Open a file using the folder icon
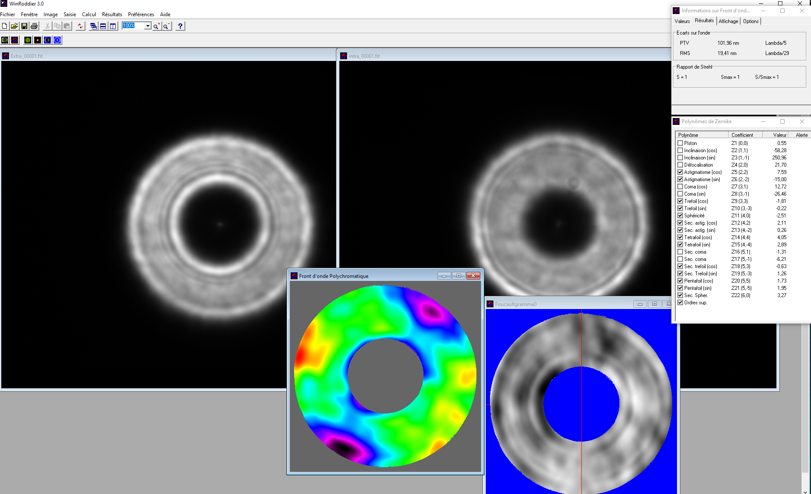The image size is (811, 494). (x=15, y=26)
